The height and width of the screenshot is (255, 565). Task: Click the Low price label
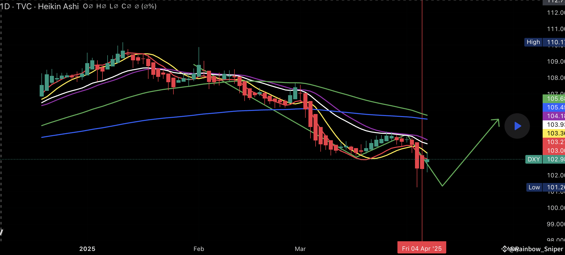click(x=534, y=187)
